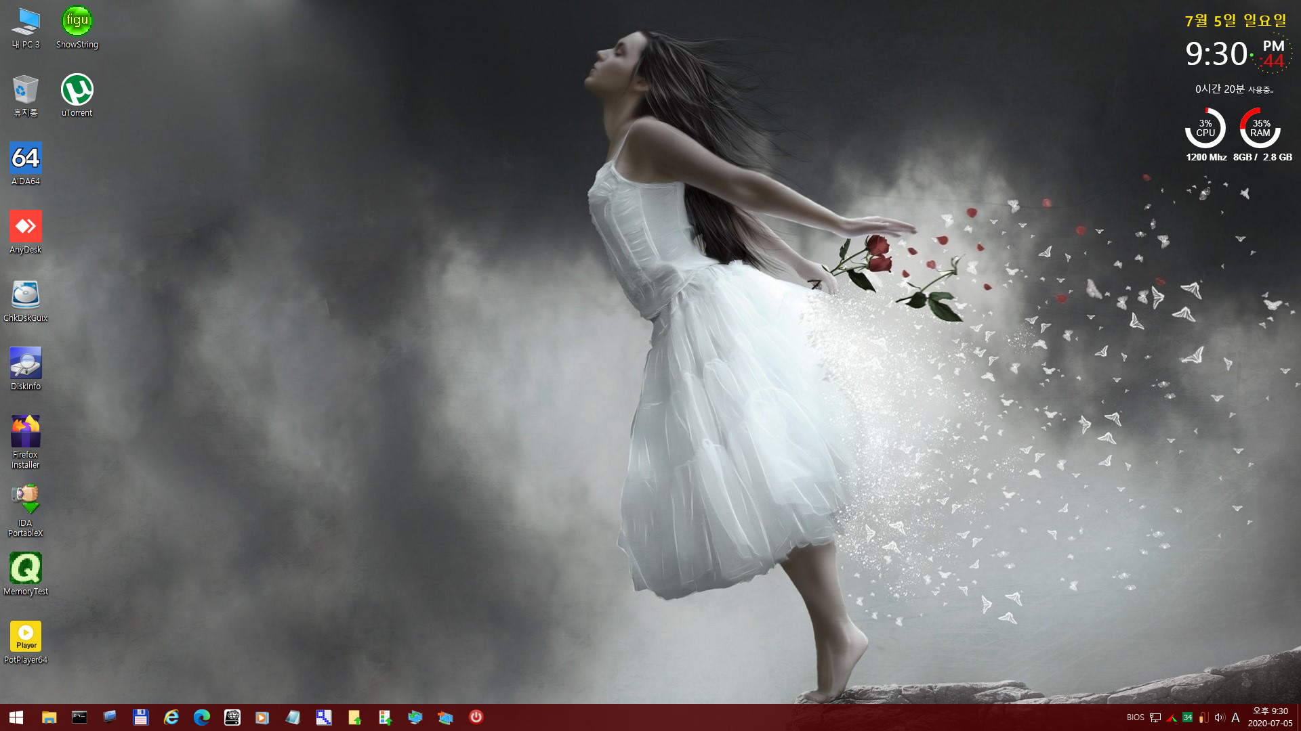
Task: Launch Command Prompt from the taskbar
Action: click(79, 717)
